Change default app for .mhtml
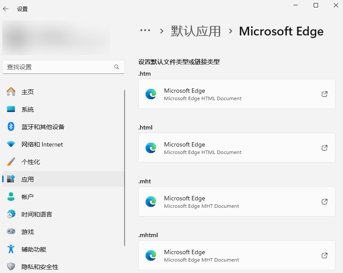343x273 pixels. coord(237,255)
